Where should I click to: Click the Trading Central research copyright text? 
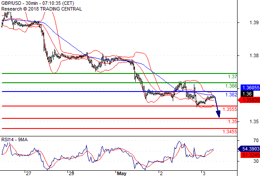(x=41, y=9)
